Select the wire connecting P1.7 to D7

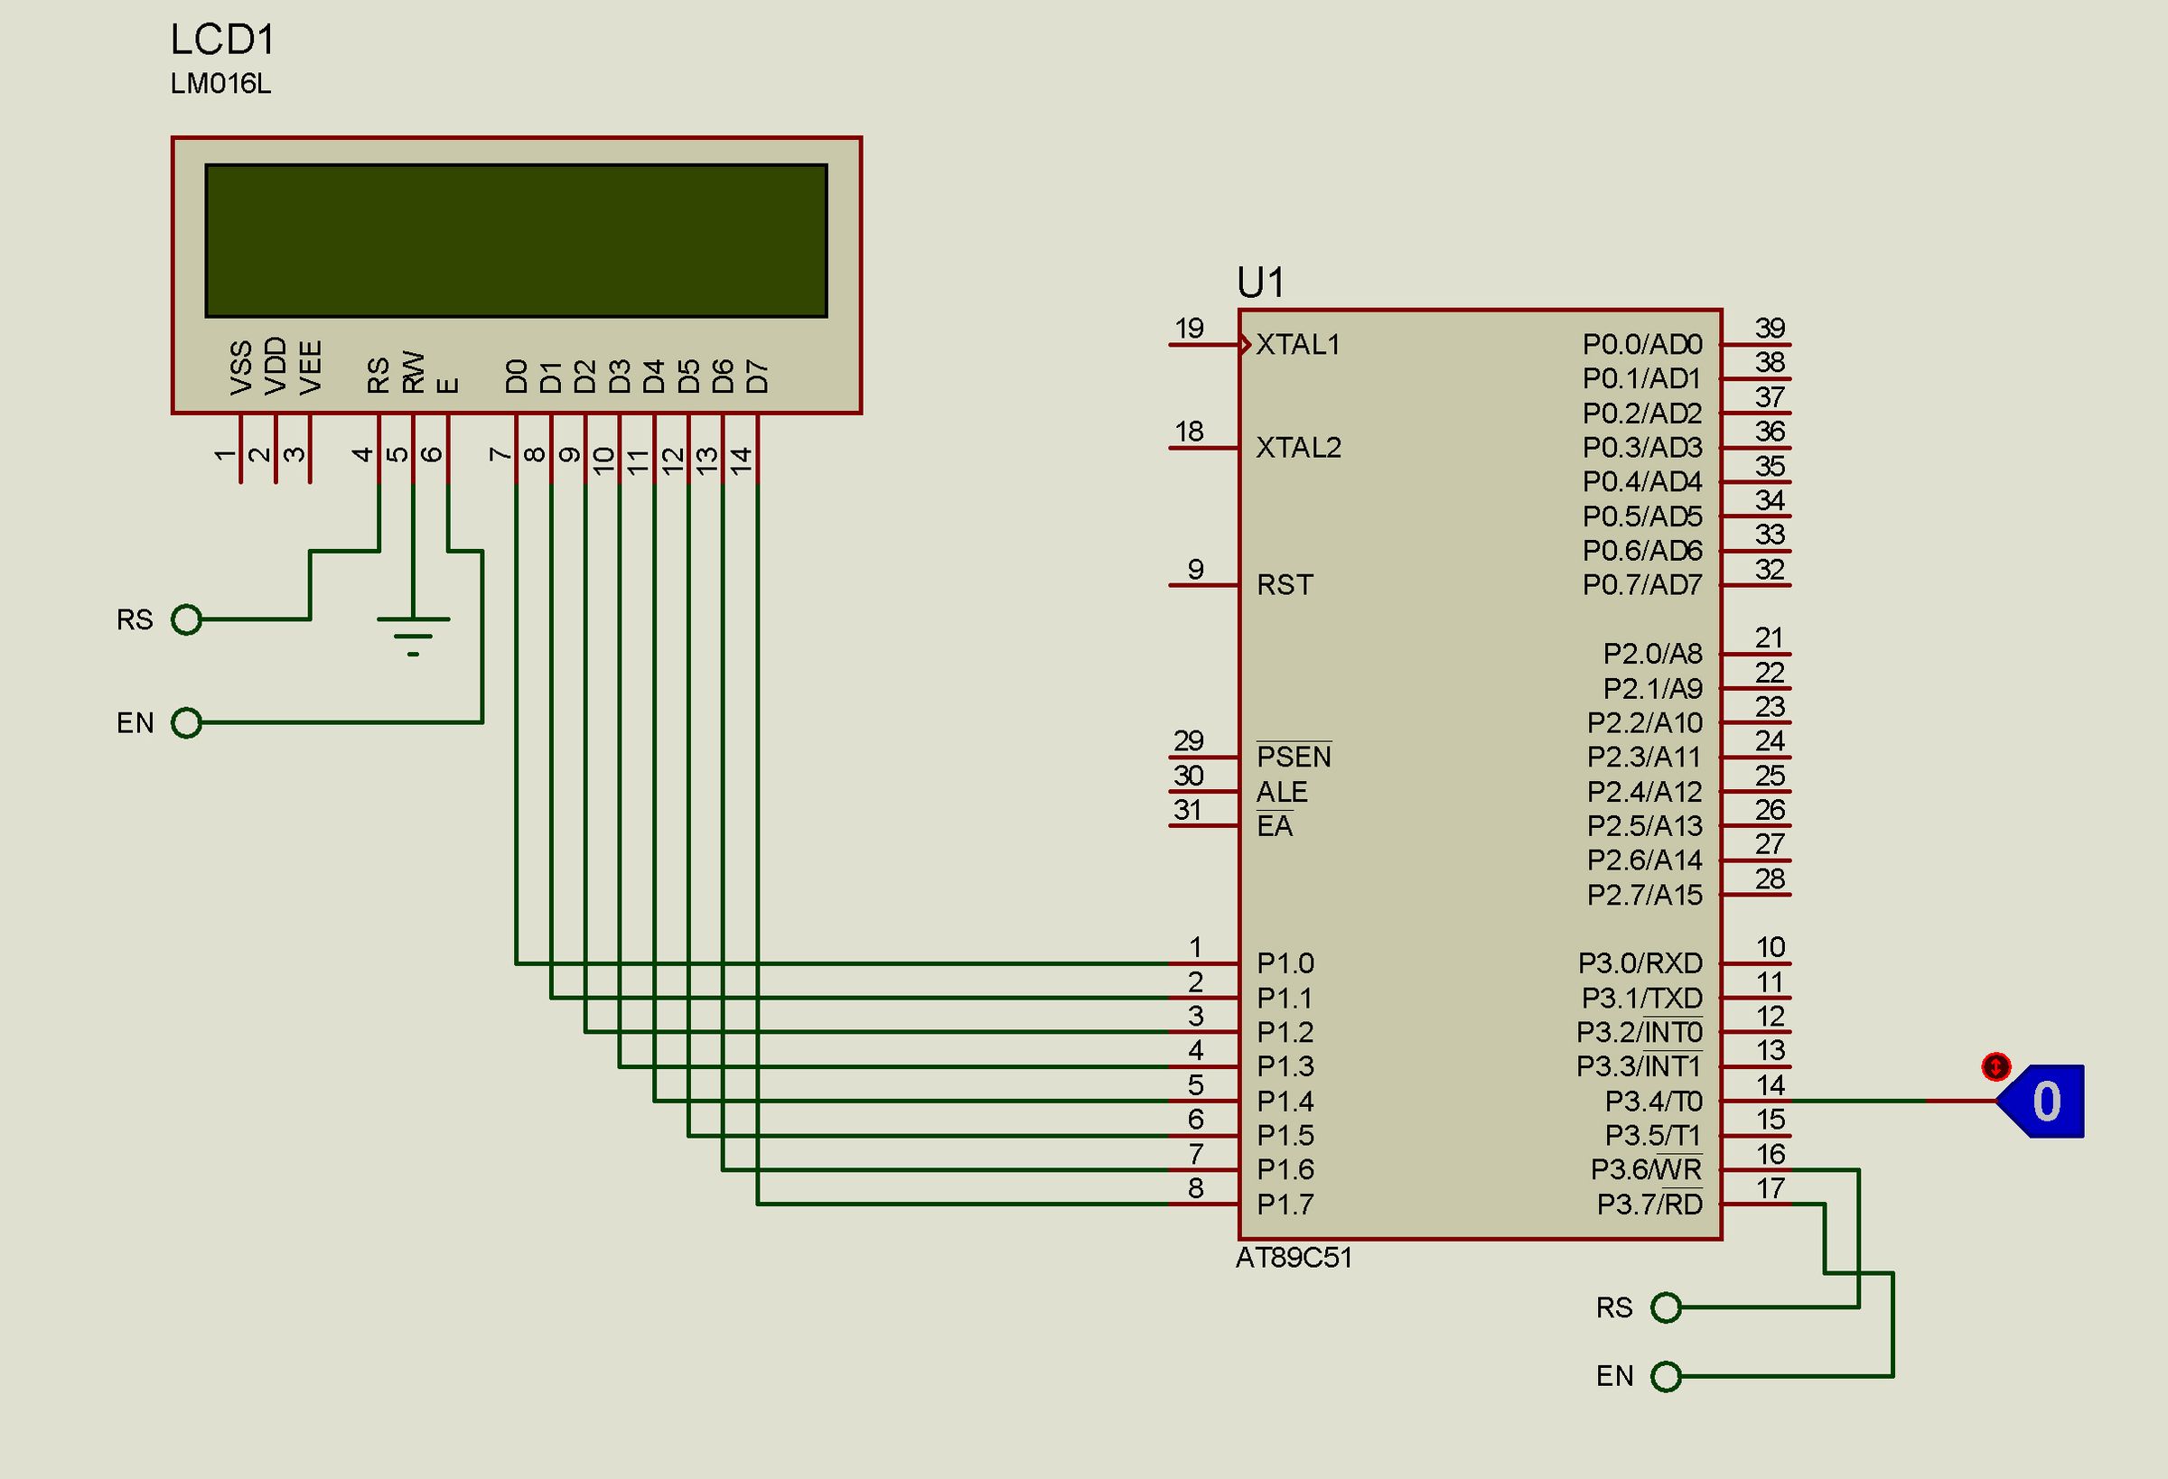click(x=979, y=1204)
